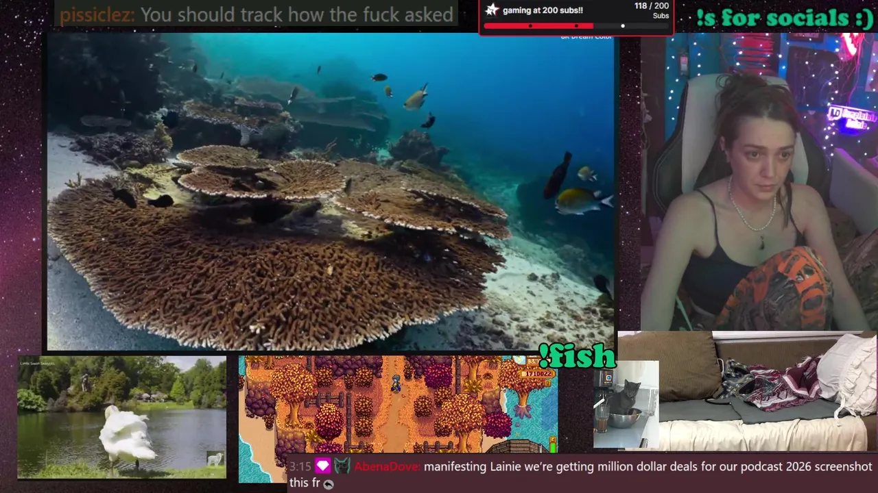Click the white milestone dot on progress bar

[623, 26]
